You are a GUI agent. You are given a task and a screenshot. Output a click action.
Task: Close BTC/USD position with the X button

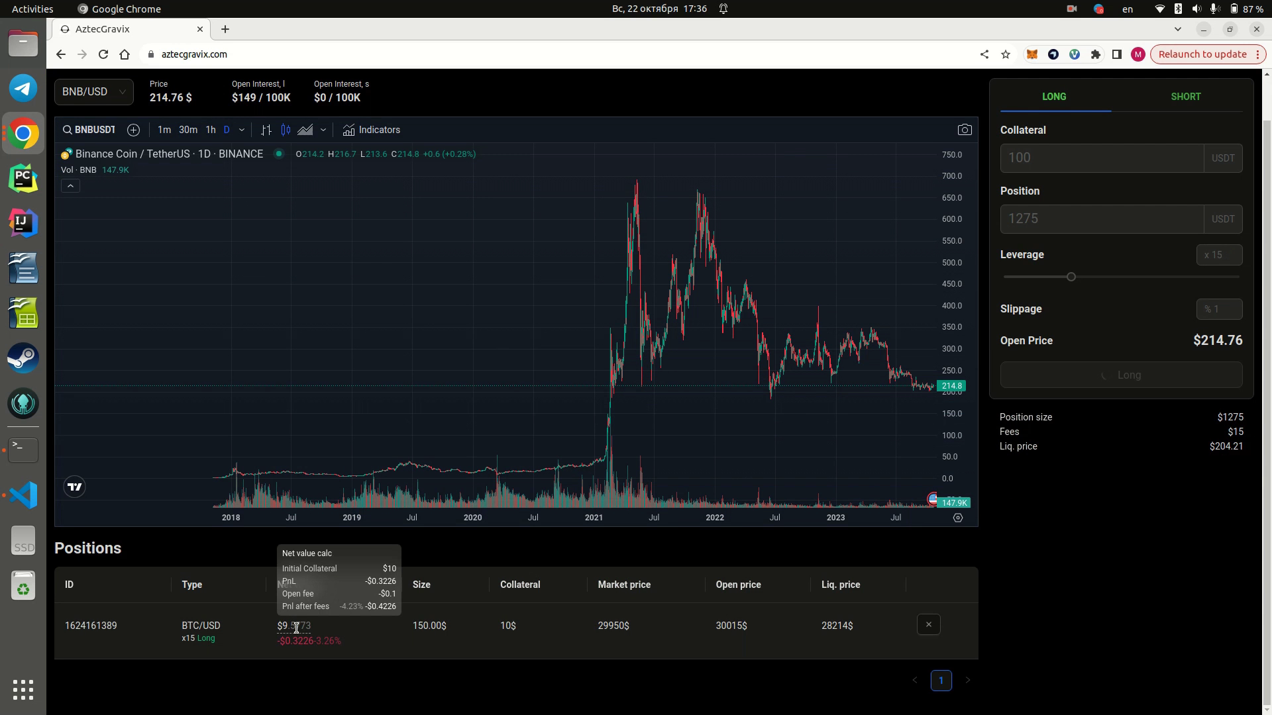[928, 624]
